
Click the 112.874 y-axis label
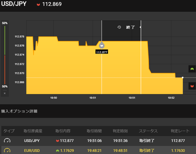20,55
